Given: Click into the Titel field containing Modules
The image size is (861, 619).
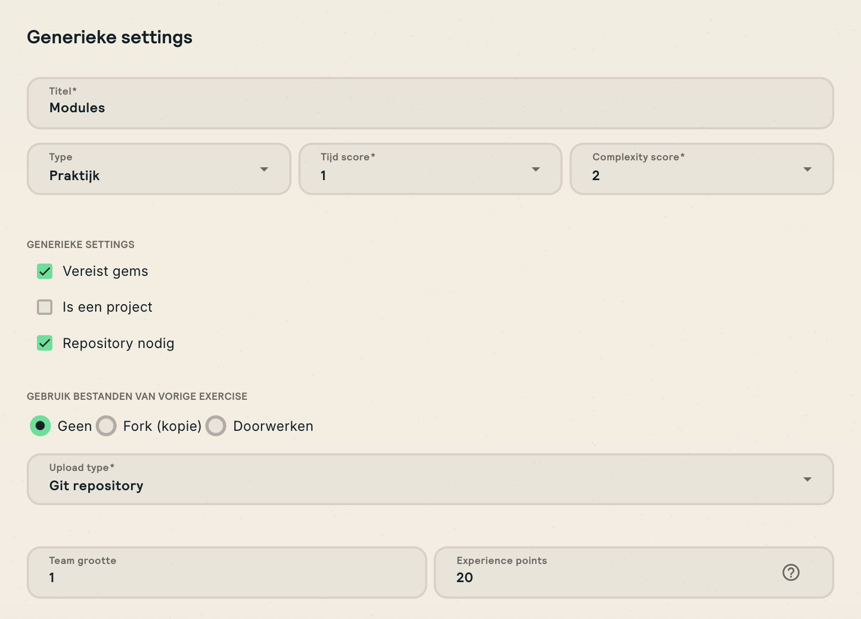Looking at the screenshot, I should 430,104.
